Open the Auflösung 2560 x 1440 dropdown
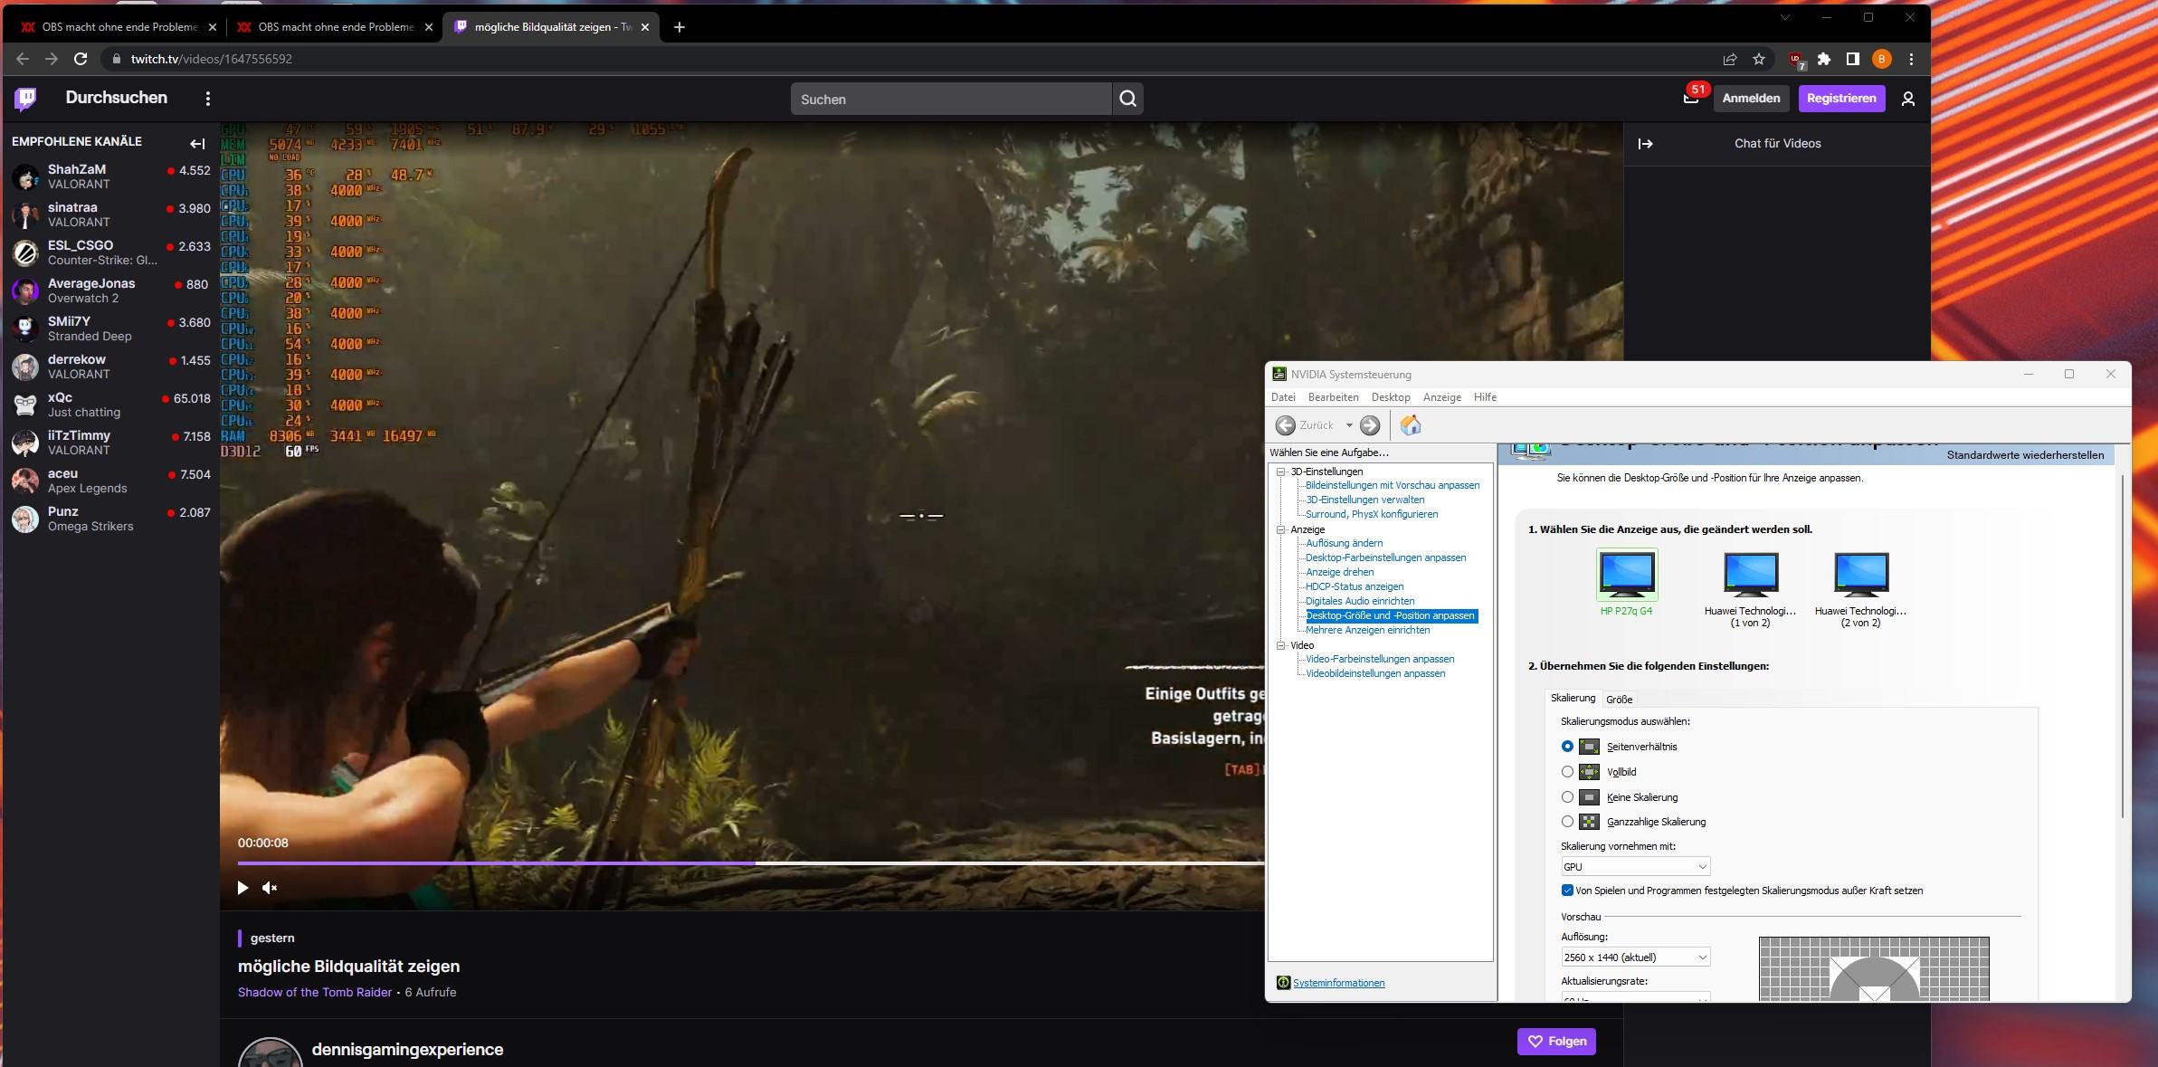 point(1635,957)
